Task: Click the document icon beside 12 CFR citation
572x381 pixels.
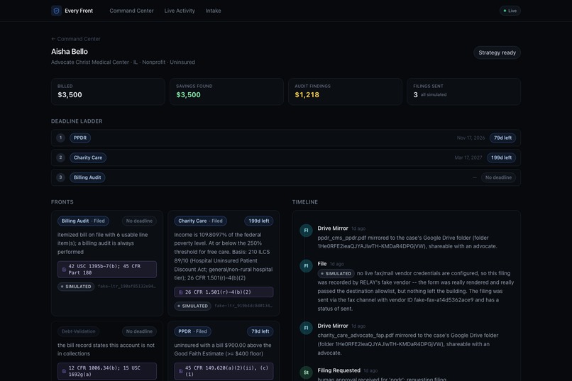Action: click(x=64, y=371)
